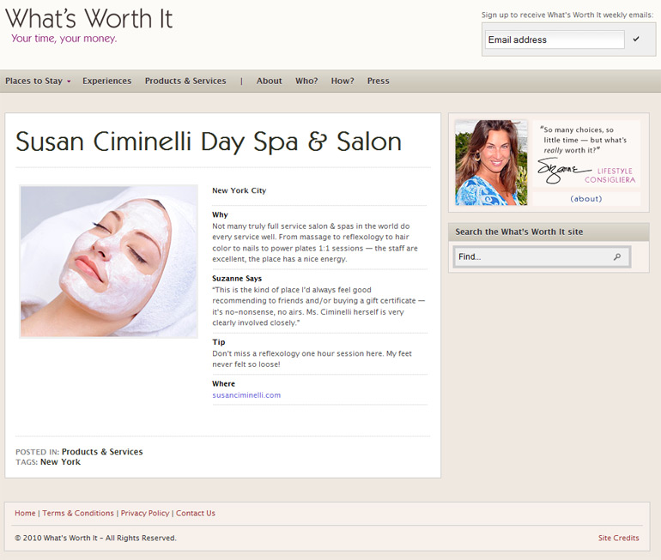
Task: Open the Products & Services menu
Action: point(185,81)
